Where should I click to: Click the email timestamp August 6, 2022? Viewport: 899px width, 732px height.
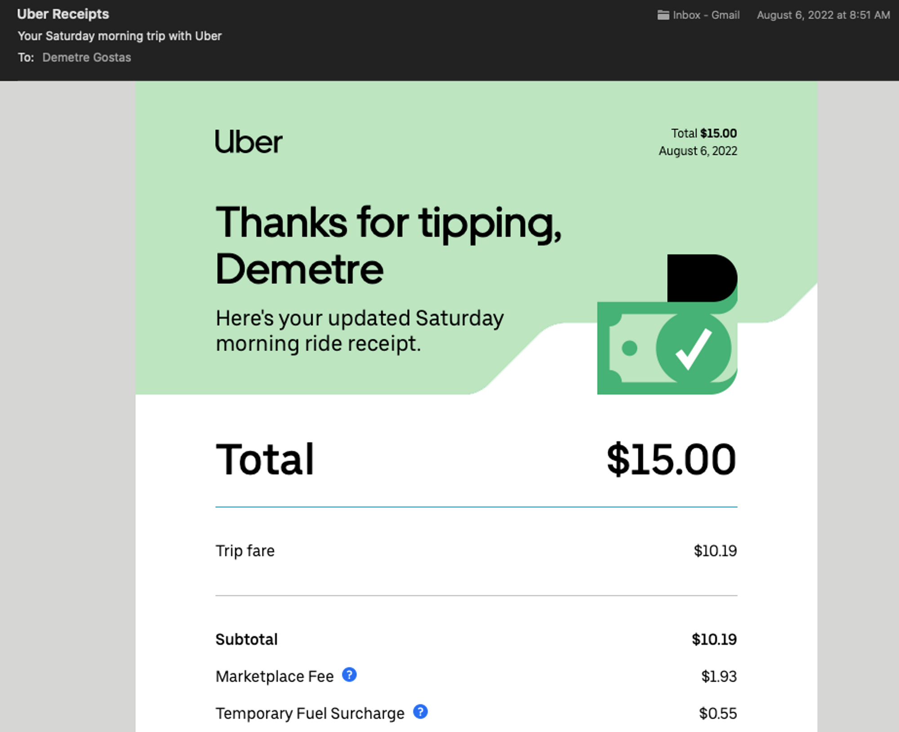[823, 15]
